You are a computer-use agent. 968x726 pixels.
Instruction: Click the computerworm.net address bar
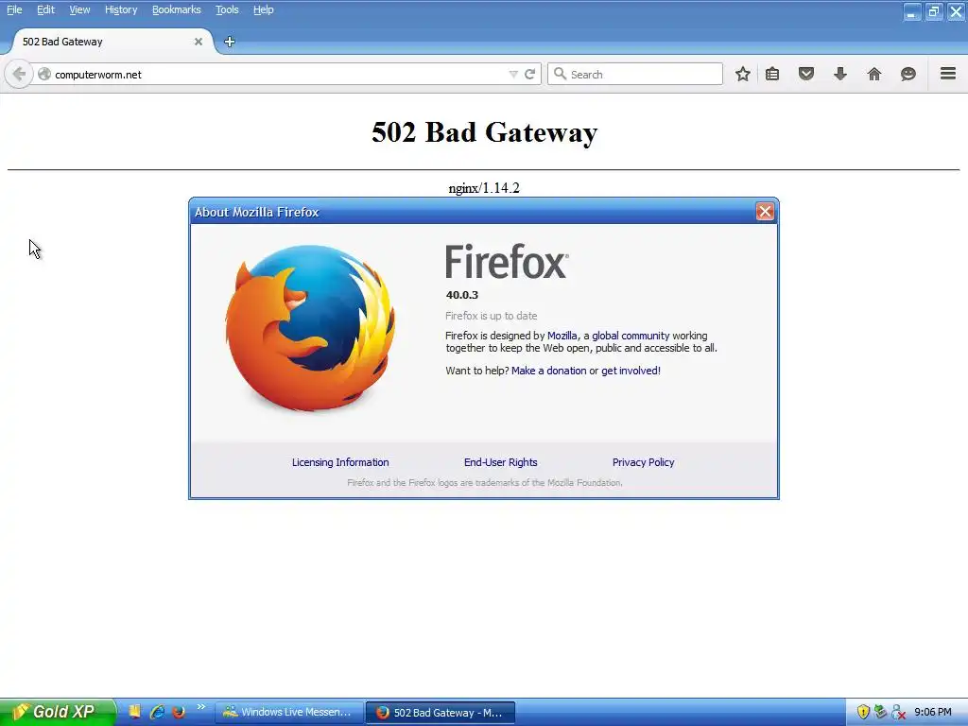click(x=278, y=74)
